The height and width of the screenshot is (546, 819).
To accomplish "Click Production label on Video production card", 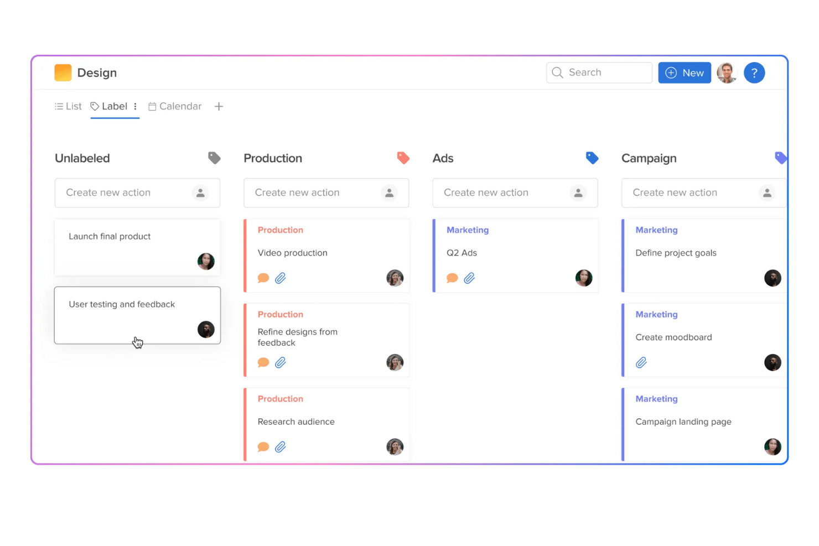I will (281, 230).
